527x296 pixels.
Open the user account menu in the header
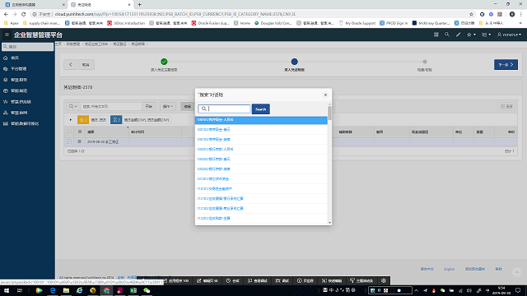[x=509, y=35]
